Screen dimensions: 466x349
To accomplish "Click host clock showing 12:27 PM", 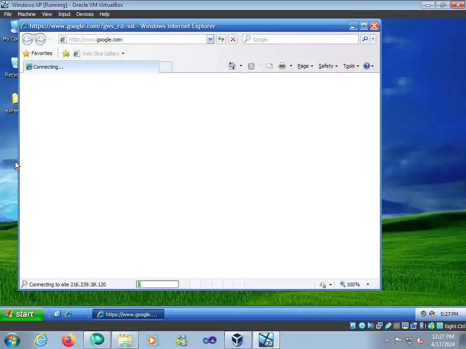I will click(x=443, y=340).
